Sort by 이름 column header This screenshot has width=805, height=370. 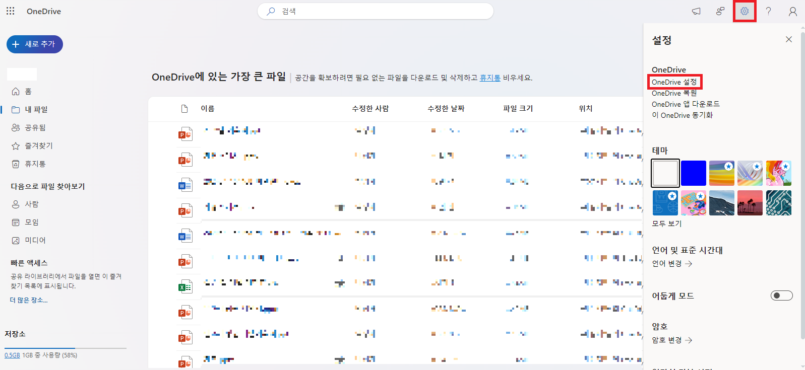[208, 109]
